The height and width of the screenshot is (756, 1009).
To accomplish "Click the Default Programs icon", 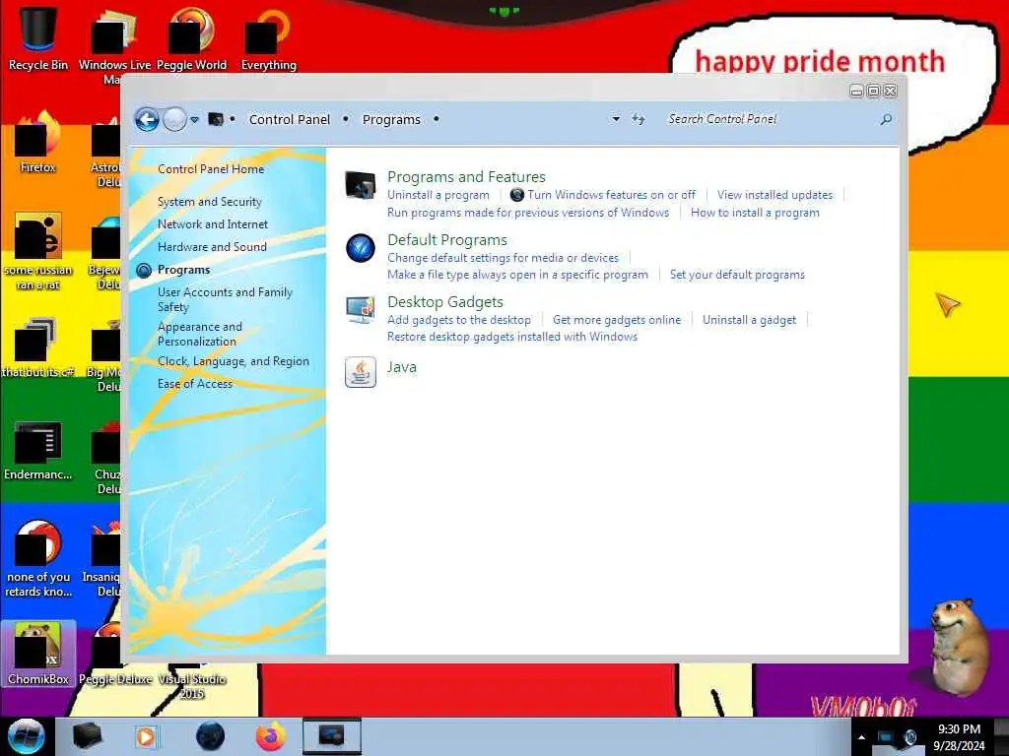I will click(x=361, y=248).
